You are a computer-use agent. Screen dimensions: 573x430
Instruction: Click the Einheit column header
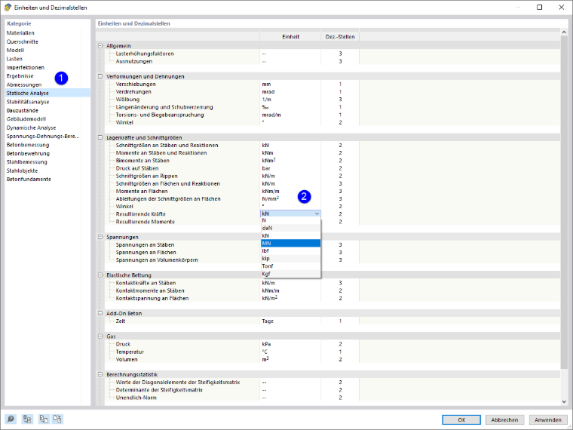click(290, 36)
